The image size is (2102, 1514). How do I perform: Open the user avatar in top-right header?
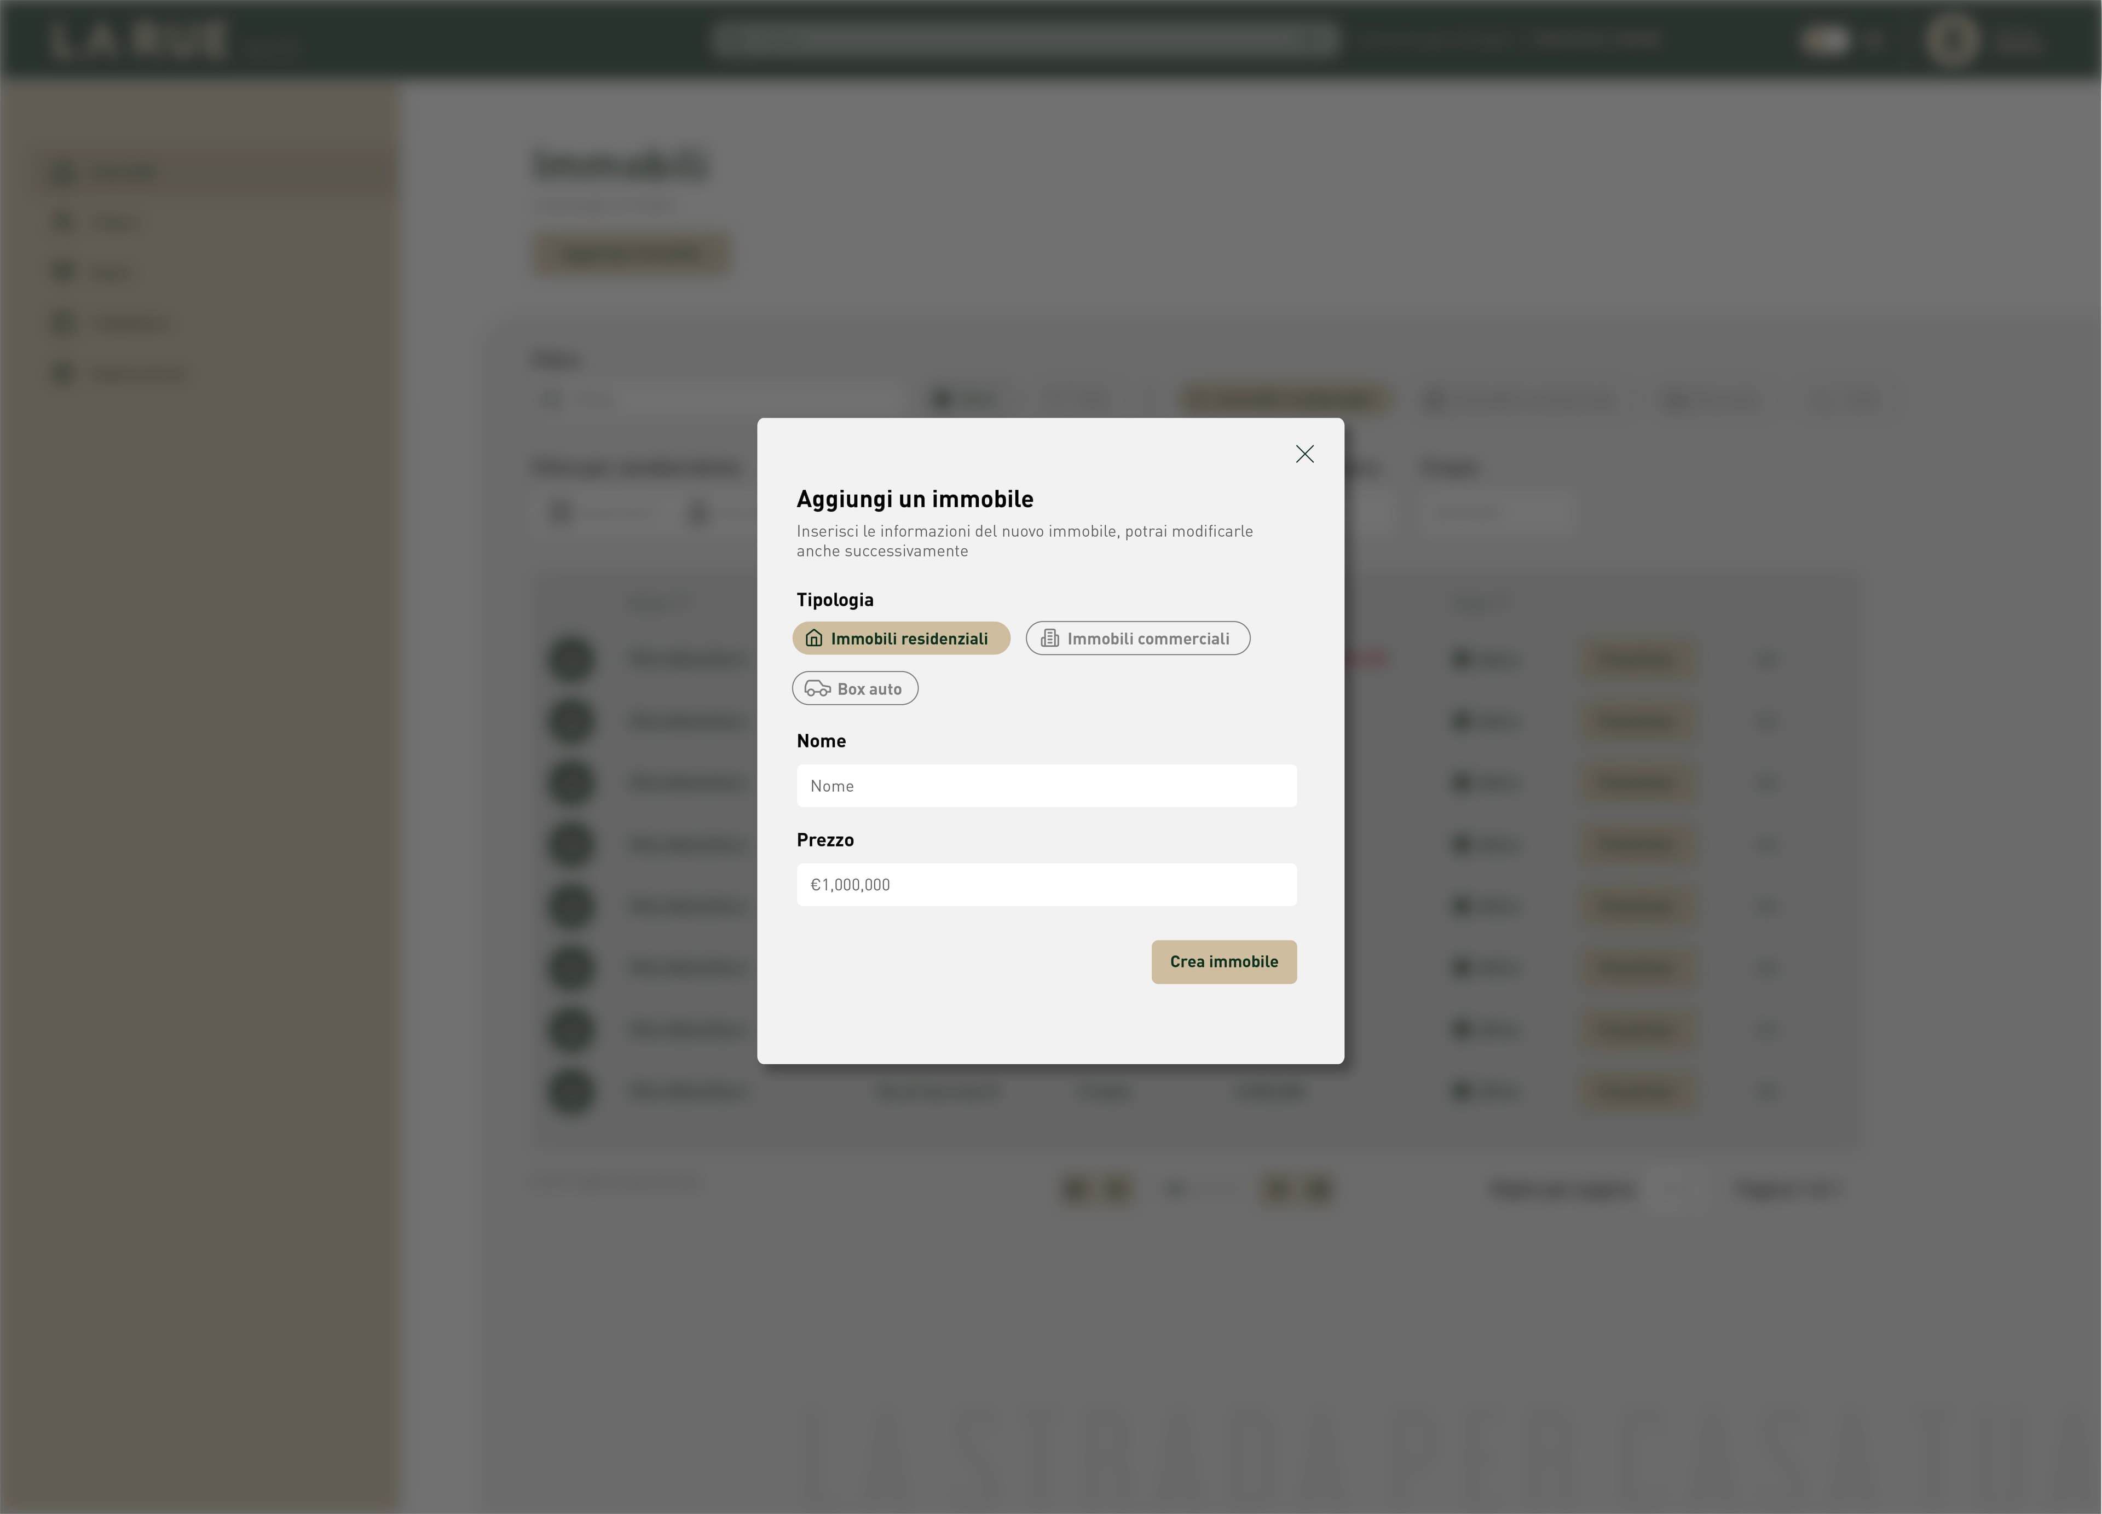(1952, 40)
